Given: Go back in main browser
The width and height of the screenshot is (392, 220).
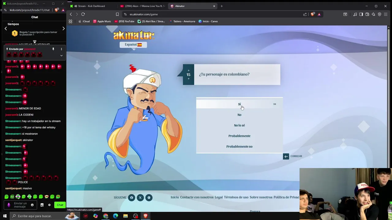Looking at the screenshot, I should click(71, 14).
